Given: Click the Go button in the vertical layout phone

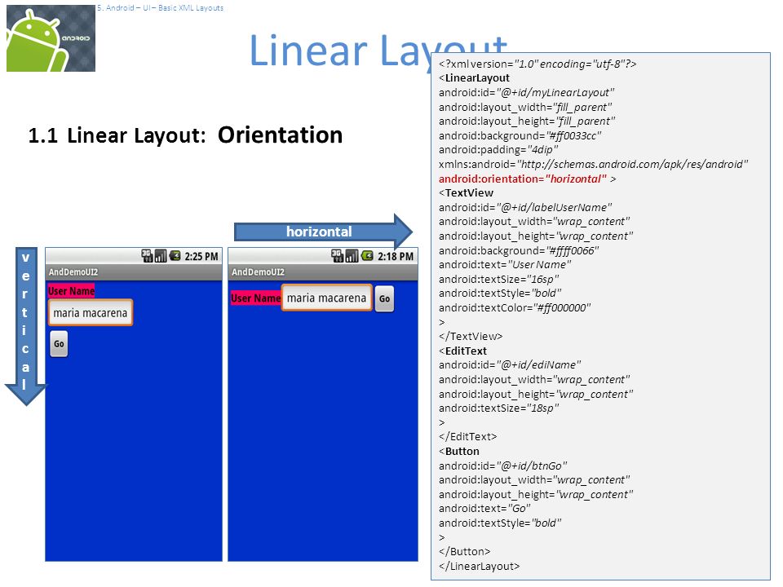Looking at the screenshot, I should click(x=59, y=344).
